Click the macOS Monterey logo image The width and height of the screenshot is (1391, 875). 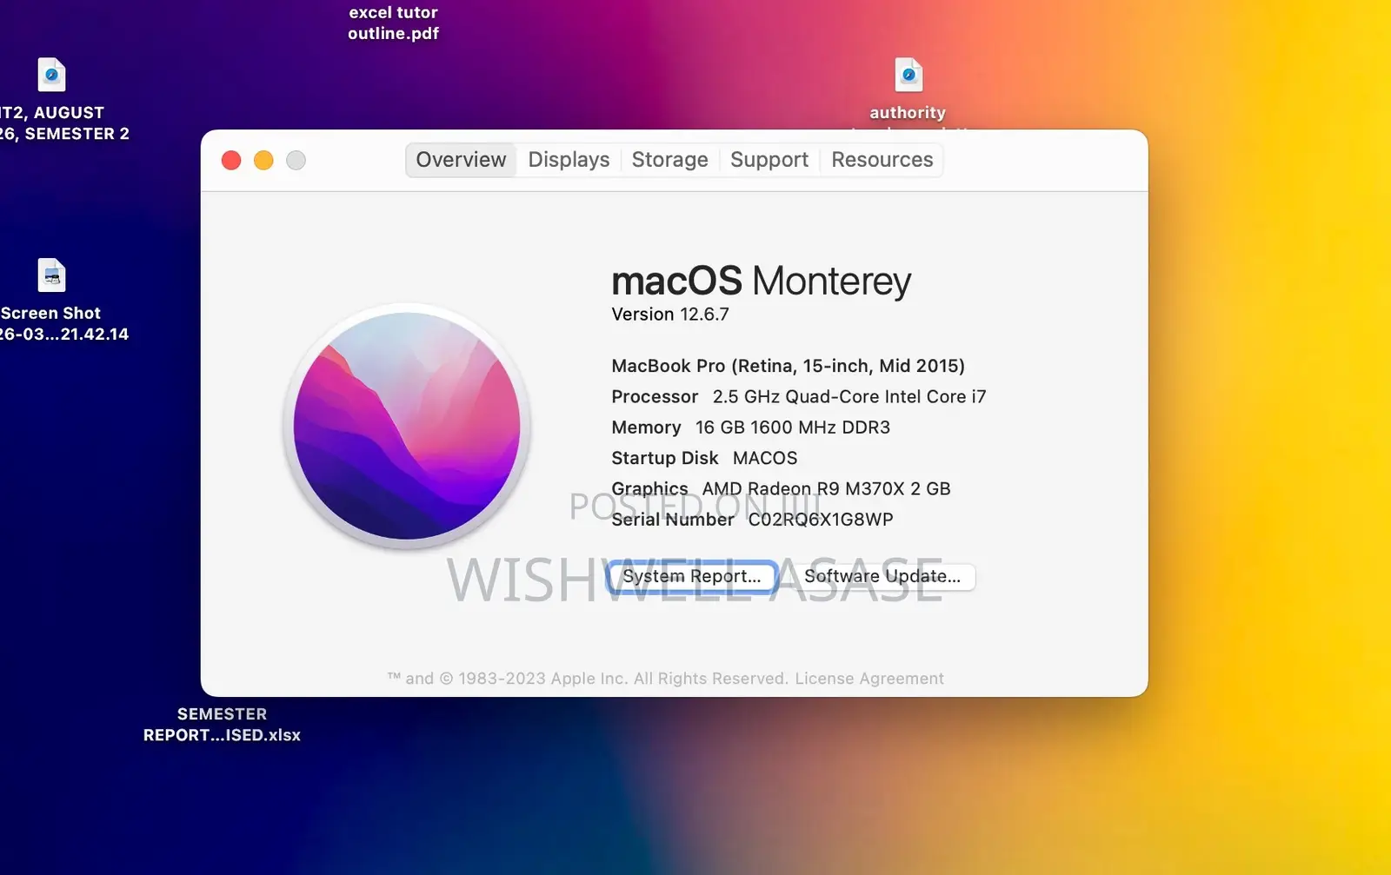tap(407, 426)
